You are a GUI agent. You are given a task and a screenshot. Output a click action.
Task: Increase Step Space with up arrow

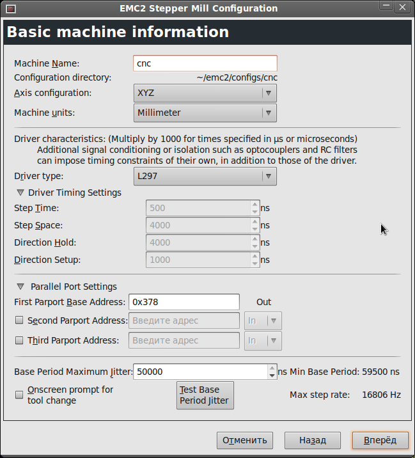click(255, 222)
